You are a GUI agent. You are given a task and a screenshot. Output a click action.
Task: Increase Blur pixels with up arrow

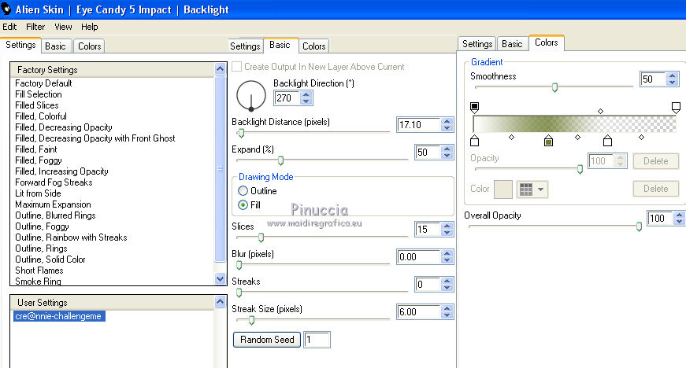[447, 254]
